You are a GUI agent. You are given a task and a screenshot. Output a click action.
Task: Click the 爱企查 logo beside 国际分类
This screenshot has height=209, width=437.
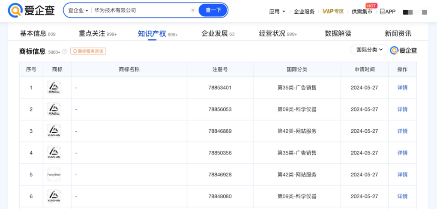tap(404, 51)
